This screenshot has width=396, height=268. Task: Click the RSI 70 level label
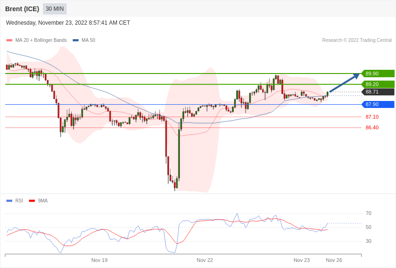369,213
